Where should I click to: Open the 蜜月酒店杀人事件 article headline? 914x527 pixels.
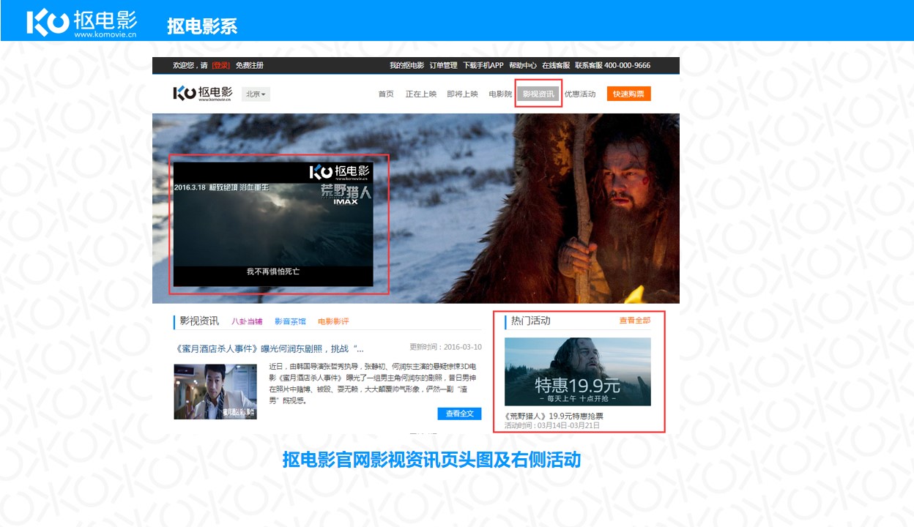pyautogui.click(x=269, y=348)
